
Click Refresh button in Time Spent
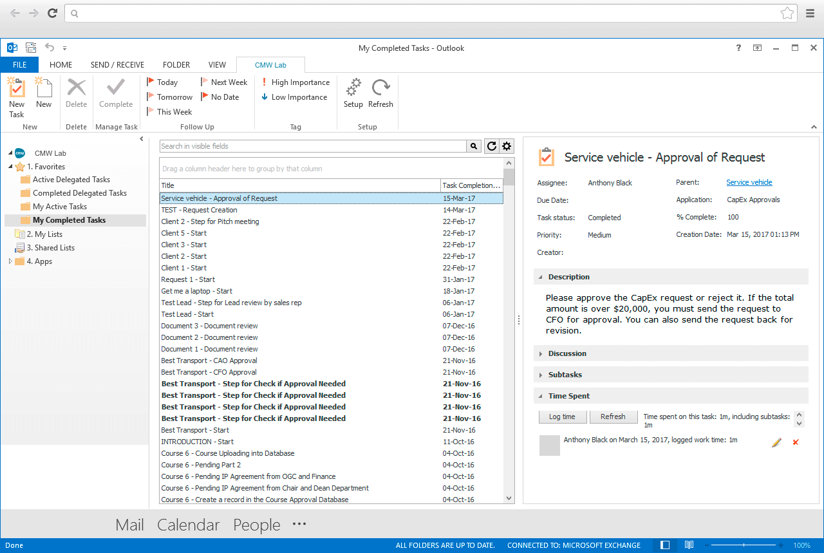point(613,417)
